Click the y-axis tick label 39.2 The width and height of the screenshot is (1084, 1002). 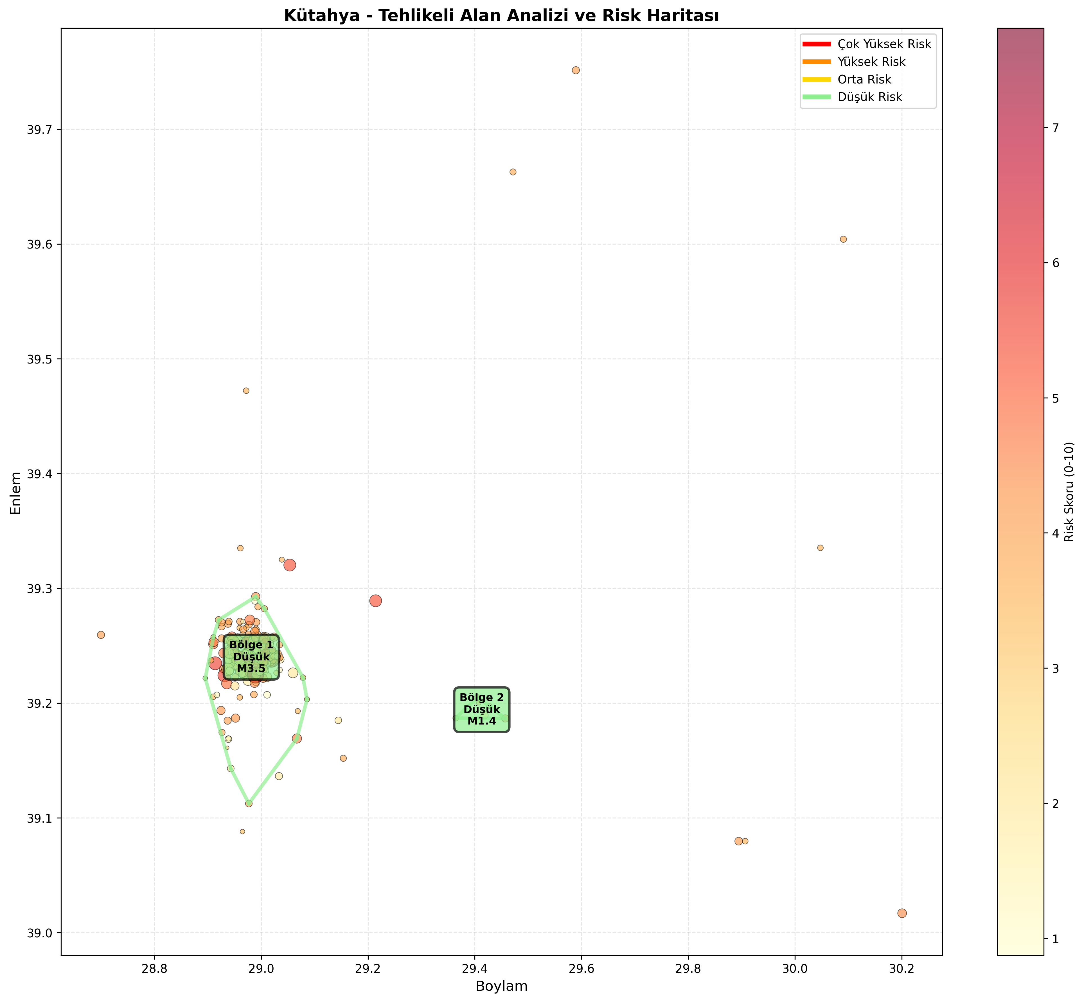coord(39,704)
